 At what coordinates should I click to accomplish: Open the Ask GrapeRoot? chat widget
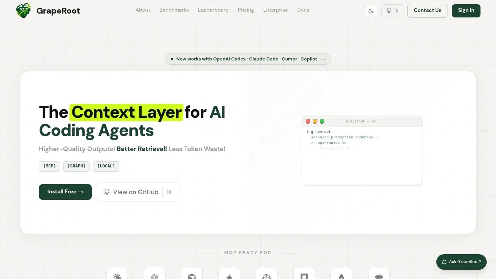coord(462,262)
